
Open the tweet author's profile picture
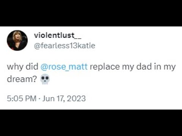(17, 40)
